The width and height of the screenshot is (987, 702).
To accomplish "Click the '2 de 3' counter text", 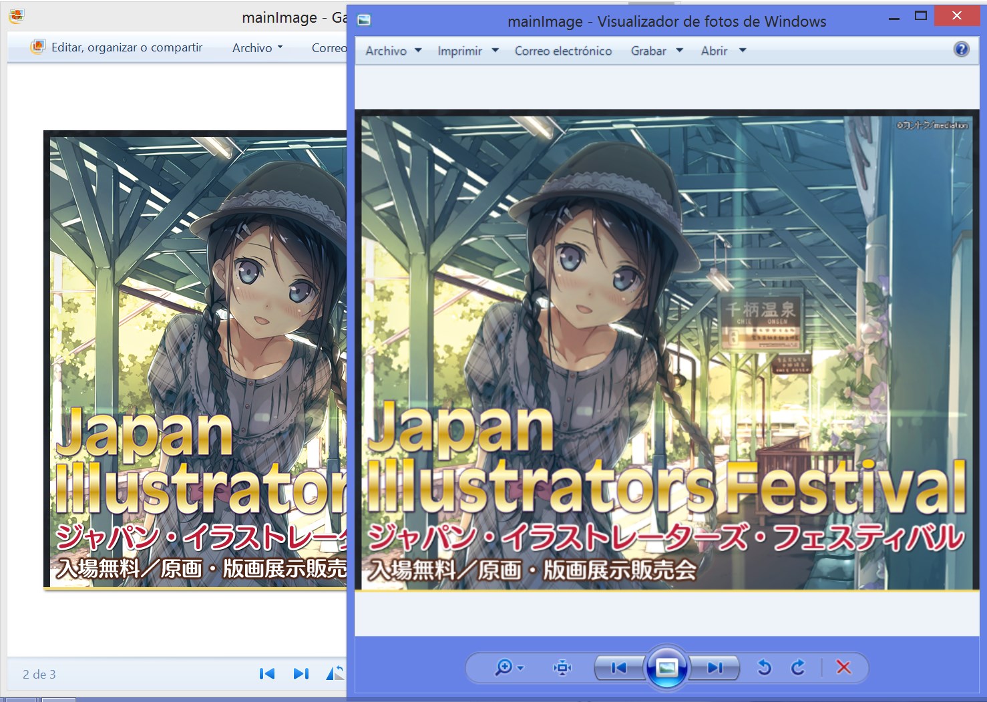I will [x=39, y=674].
